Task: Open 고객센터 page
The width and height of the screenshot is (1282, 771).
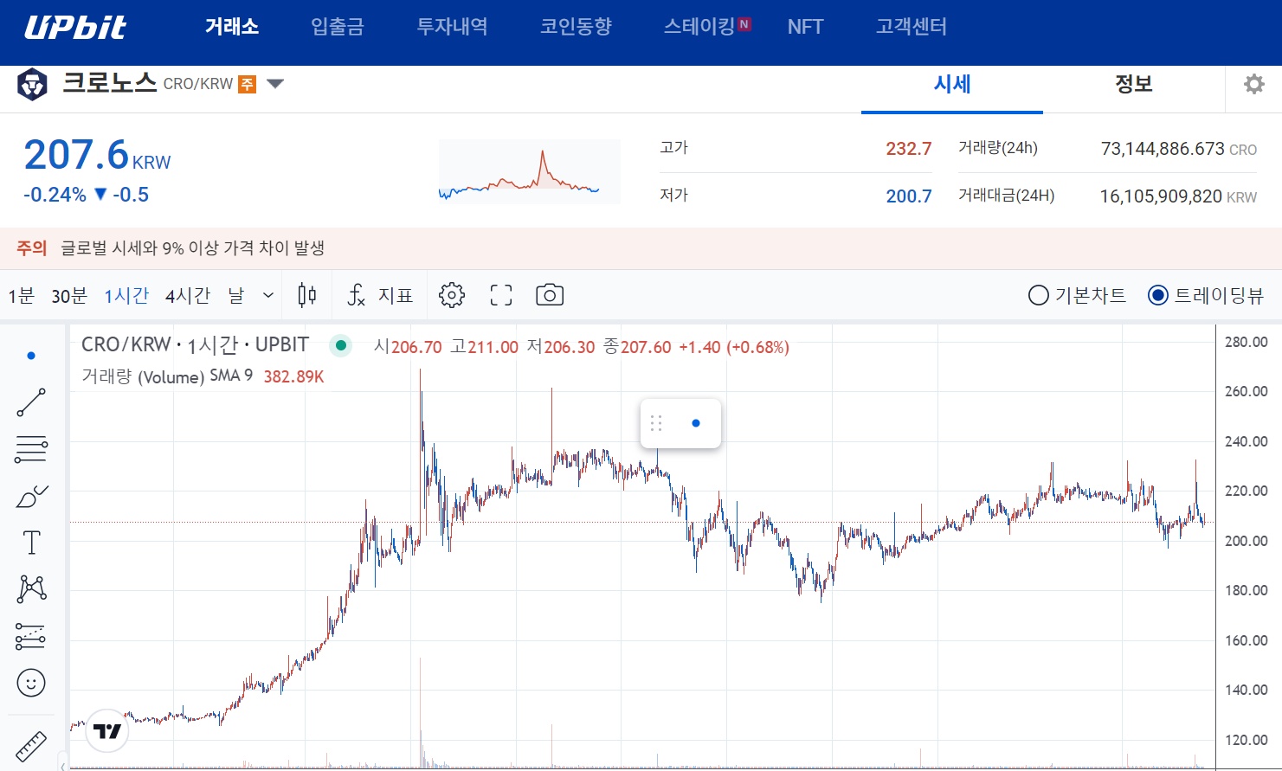Action: [912, 27]
